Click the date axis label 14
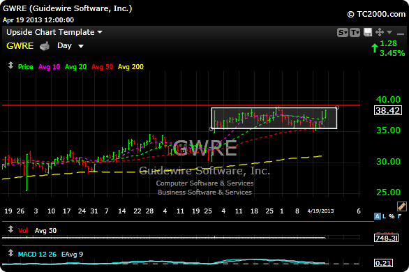 (122, 211)
